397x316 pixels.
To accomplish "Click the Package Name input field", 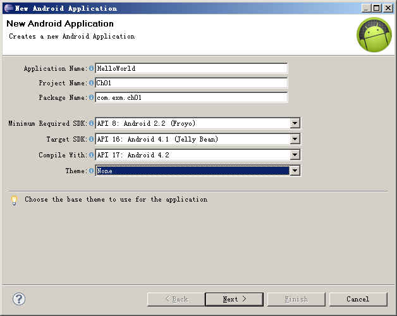I will coord(192,97).
